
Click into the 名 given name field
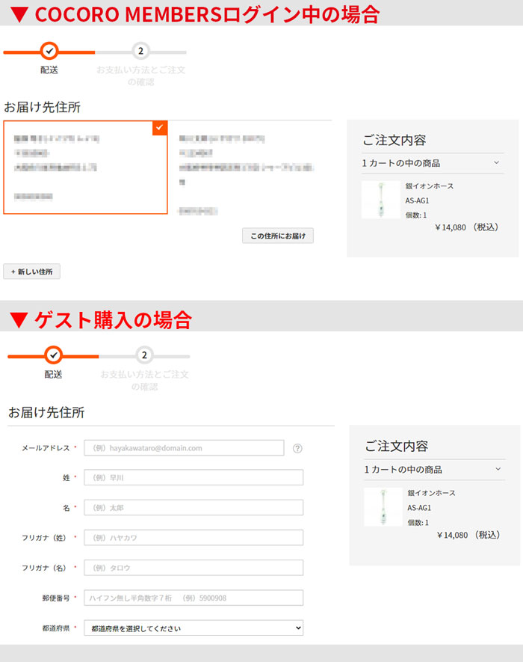[x=194, y=508]
